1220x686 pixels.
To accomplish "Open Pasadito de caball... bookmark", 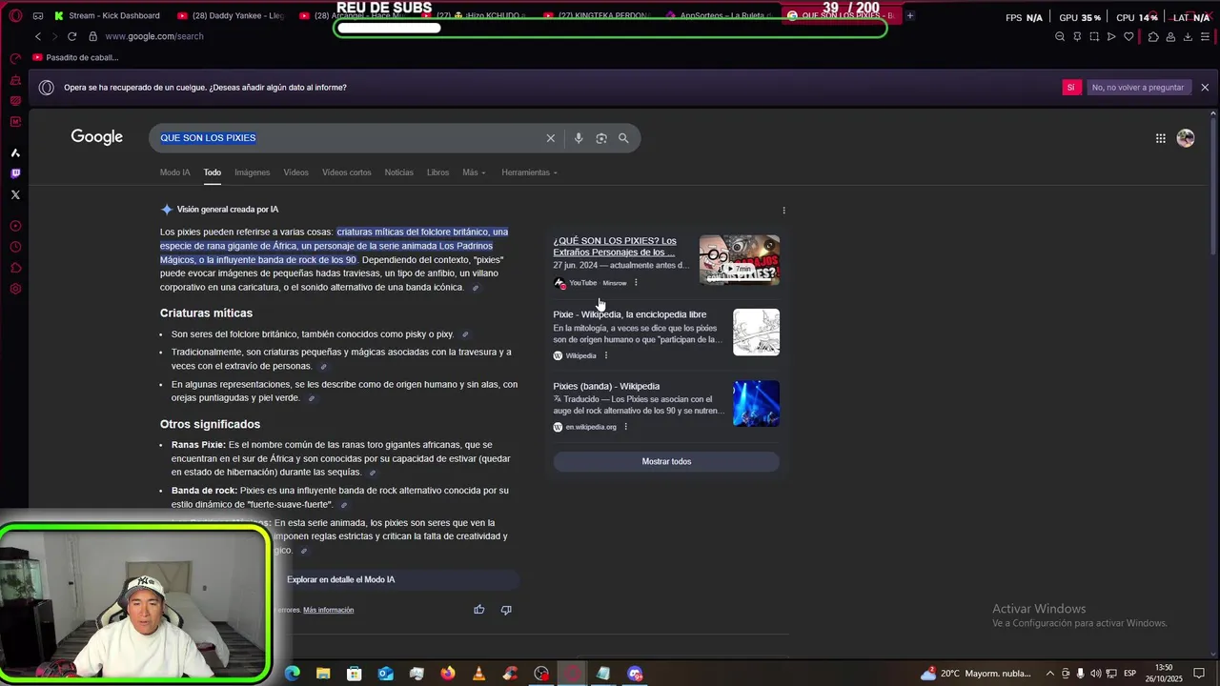I will click(75, 58).
